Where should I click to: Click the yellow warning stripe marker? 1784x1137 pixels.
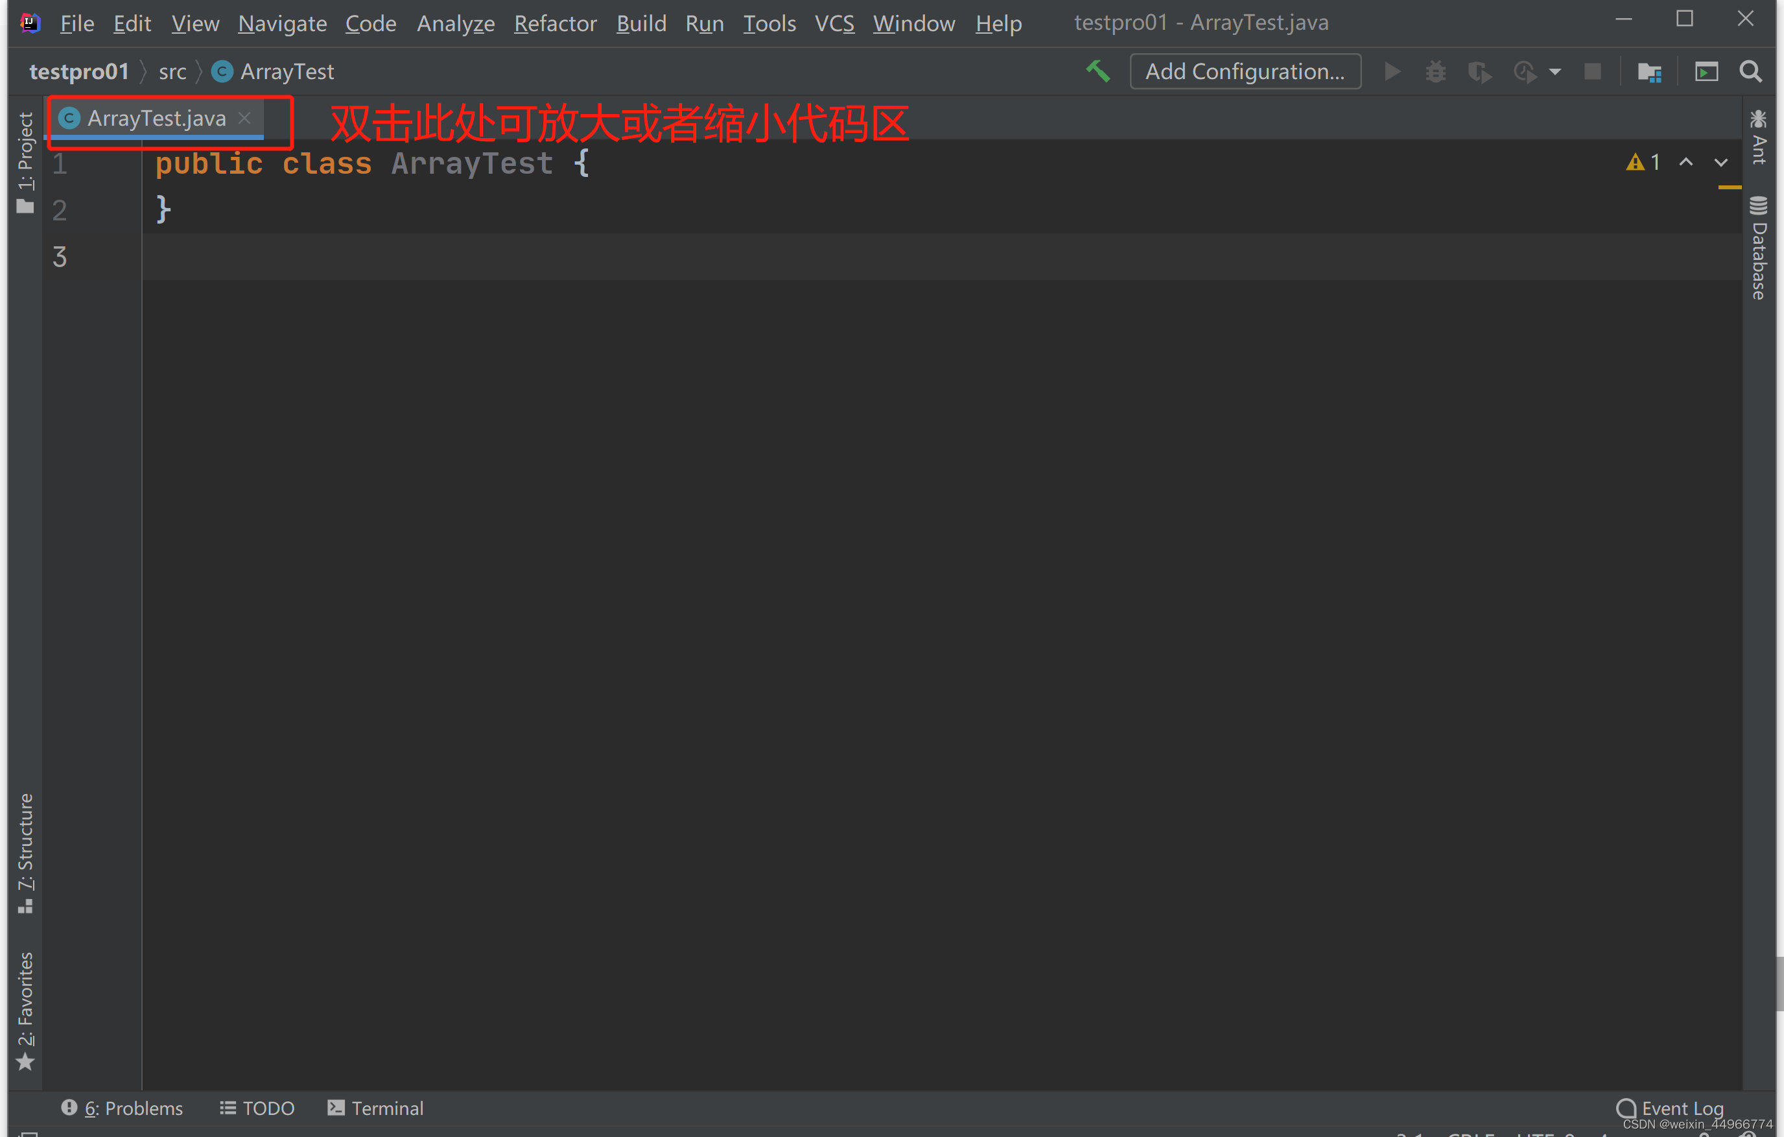tap(1729, 187)
